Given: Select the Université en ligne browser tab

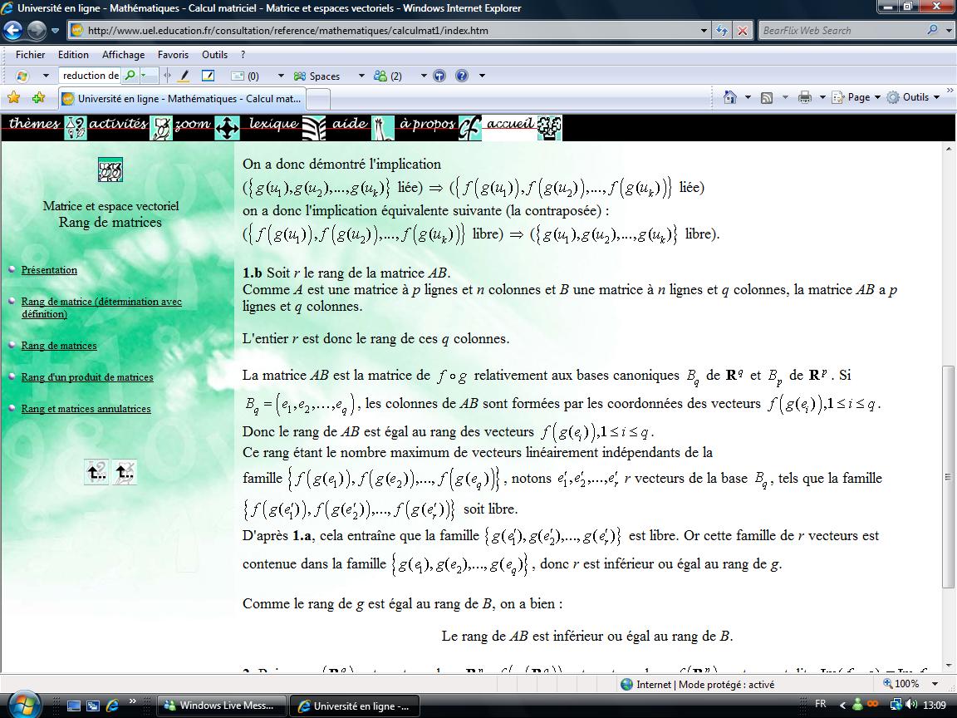Looking at the screenshot, I should tap(182, 98).
